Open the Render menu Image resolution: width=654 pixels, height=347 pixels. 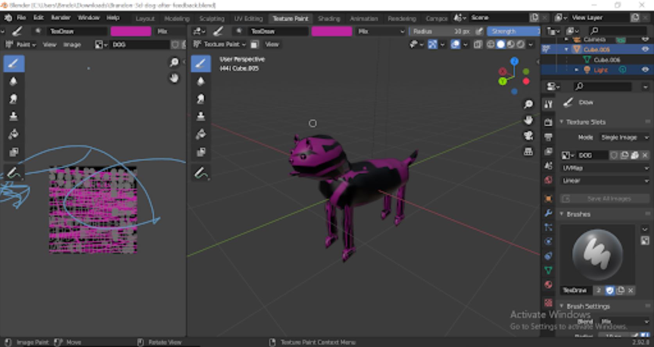click(x=61, y=18)
